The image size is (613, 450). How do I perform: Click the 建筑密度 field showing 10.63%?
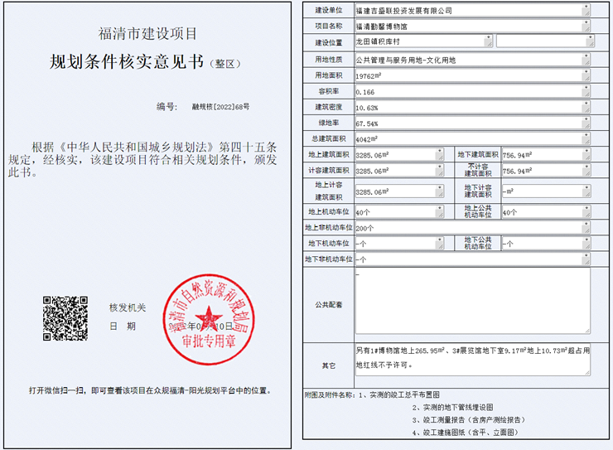(472, 107)
